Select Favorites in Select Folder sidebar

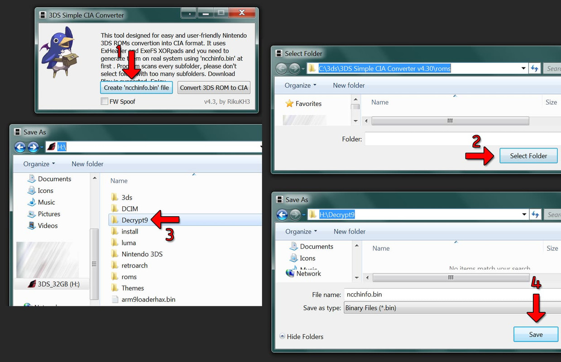(x=303, y=104)
